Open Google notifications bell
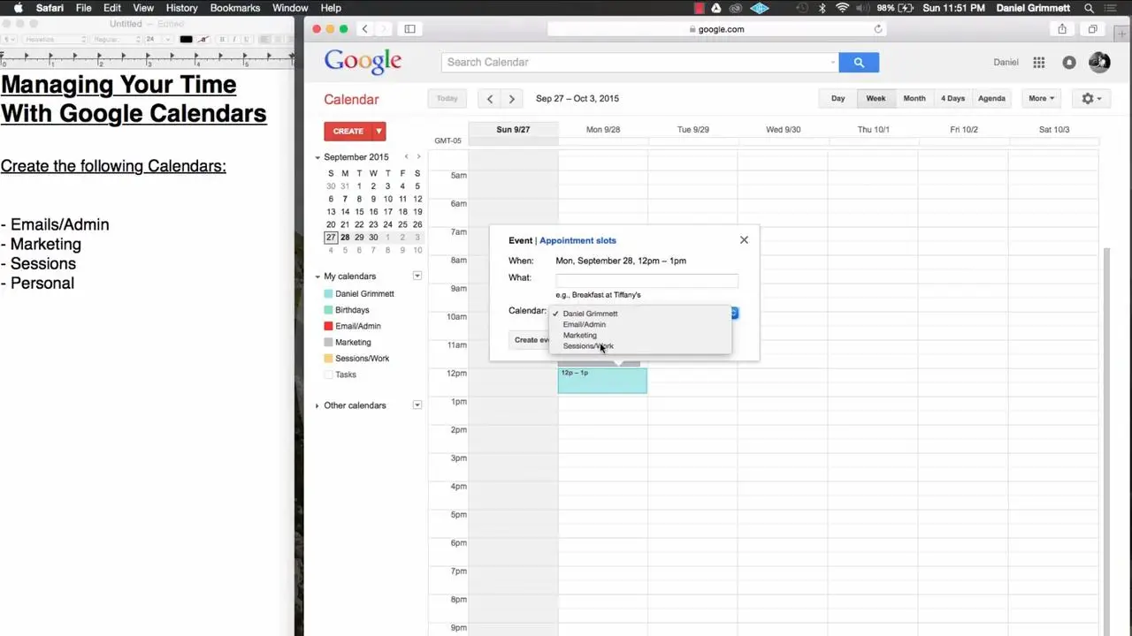This screenshot has height=636, width=1132. (1069, 62)
